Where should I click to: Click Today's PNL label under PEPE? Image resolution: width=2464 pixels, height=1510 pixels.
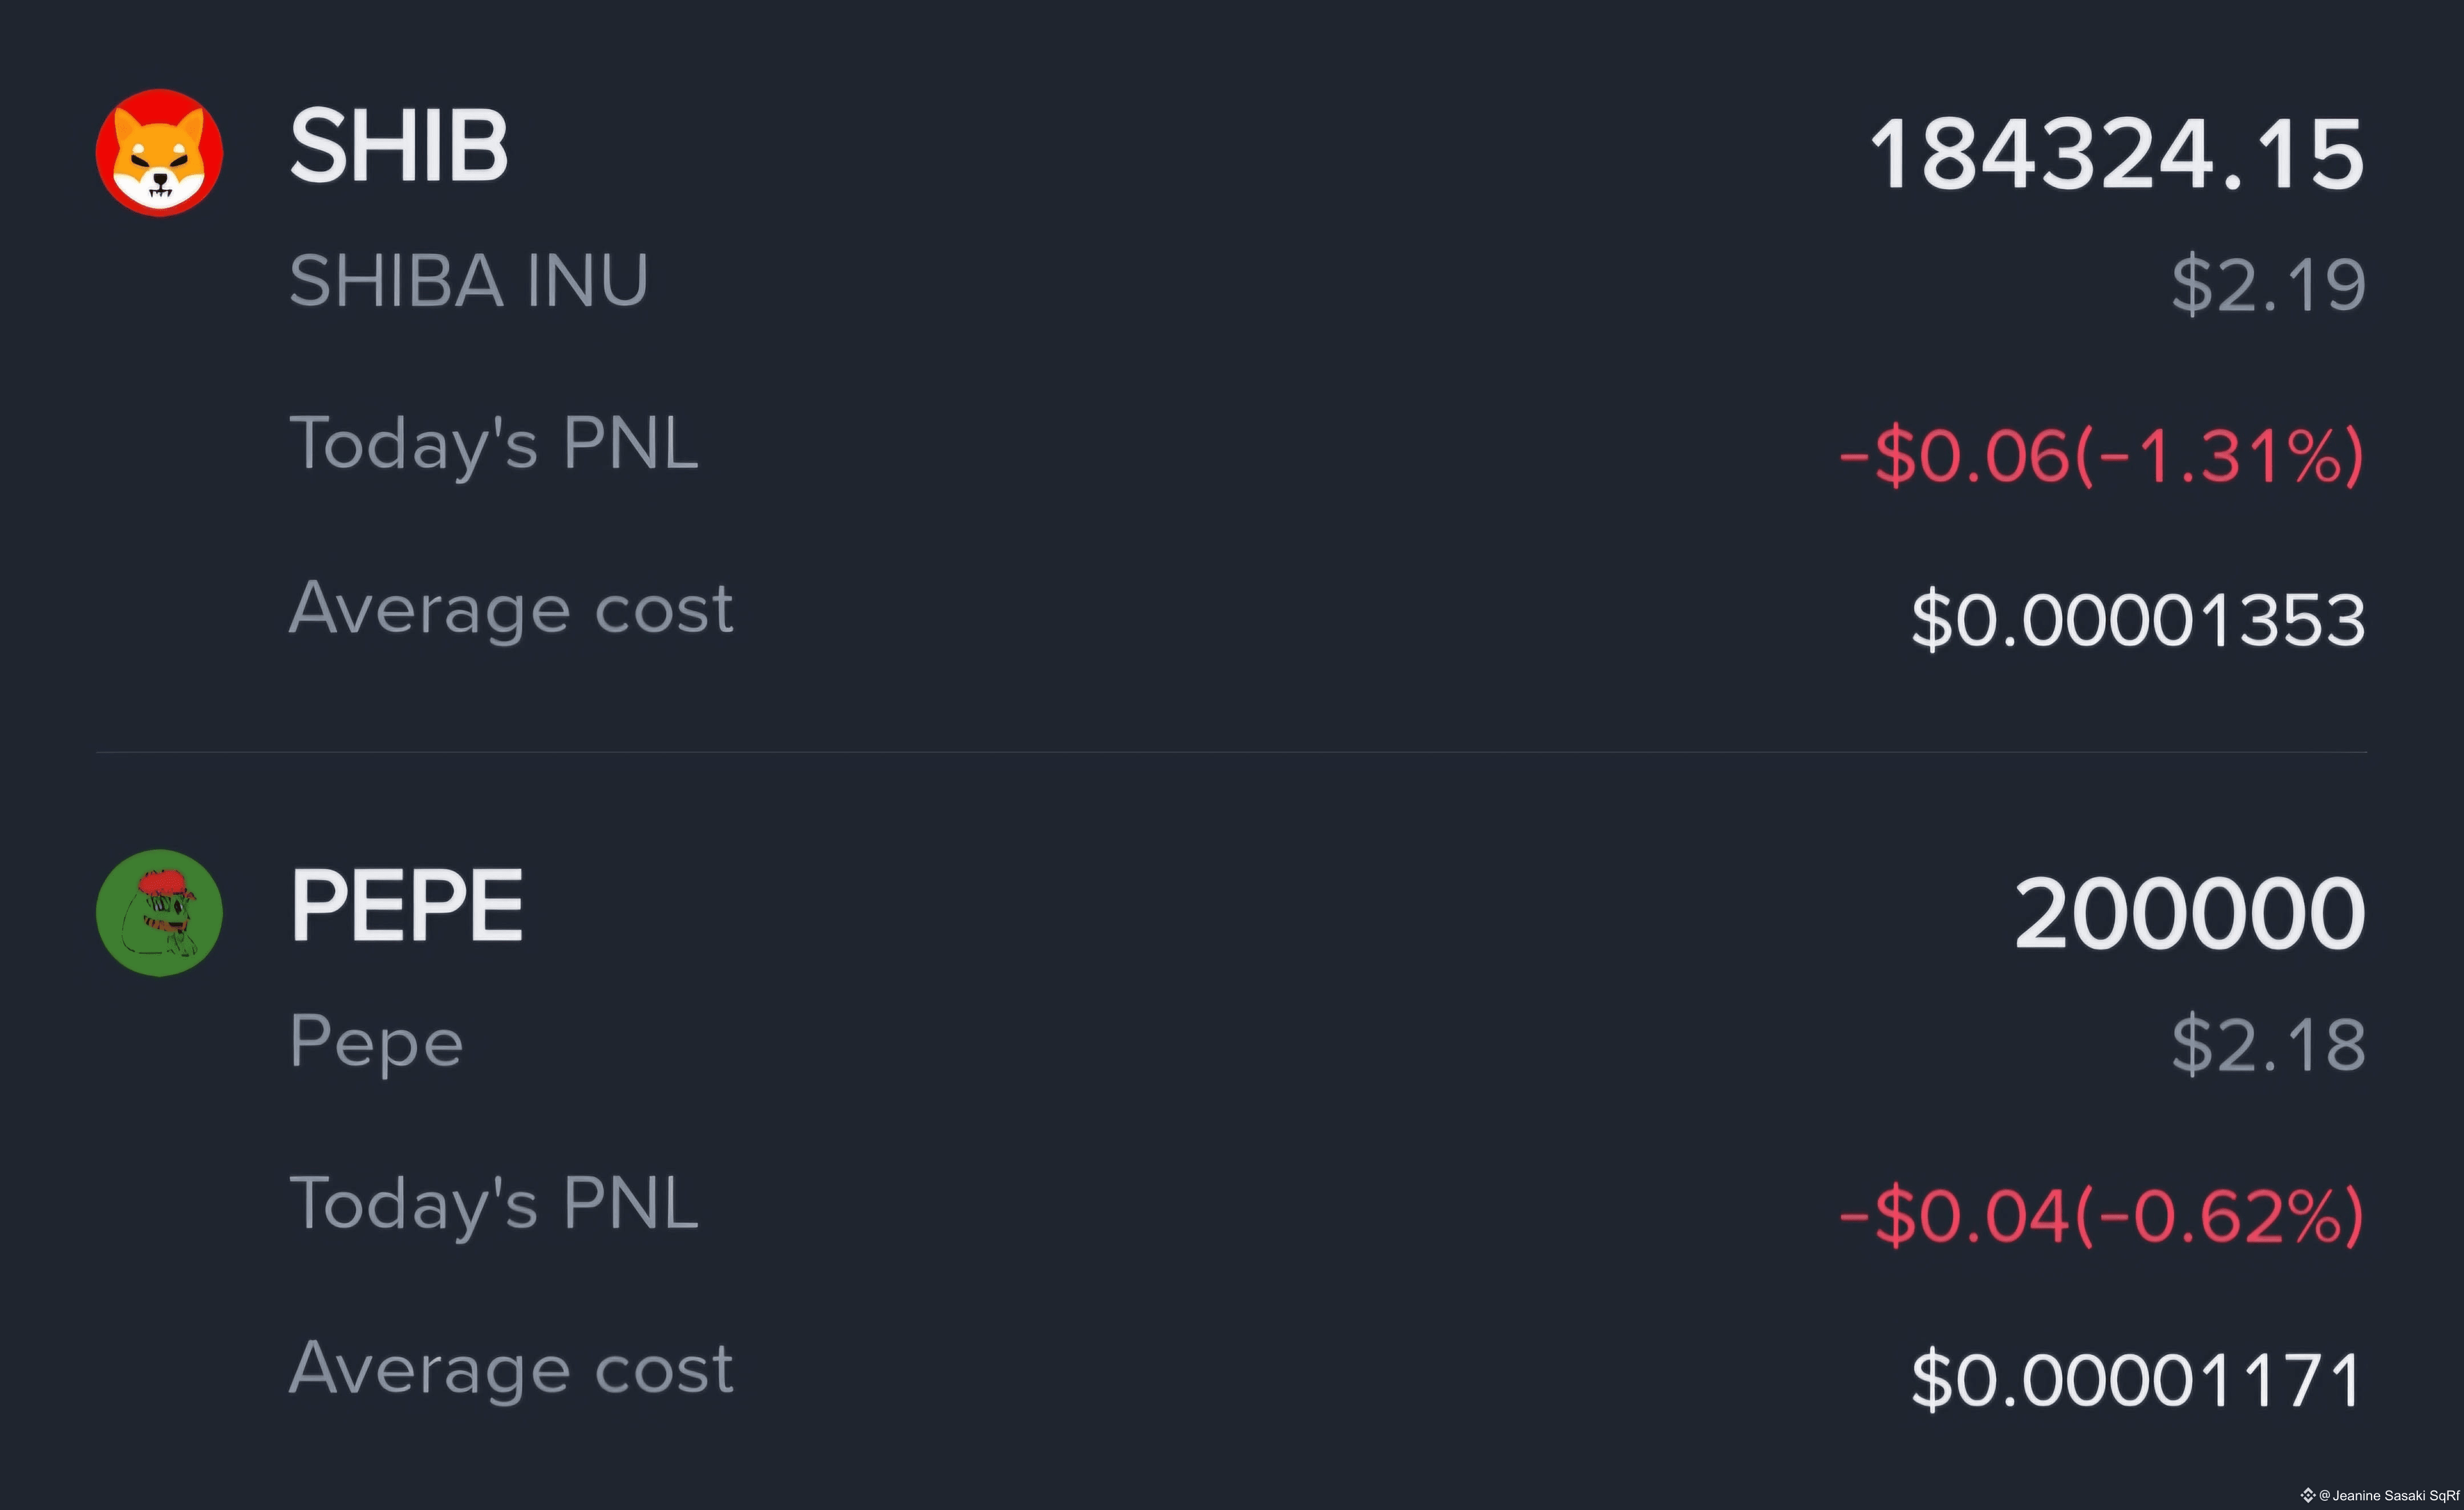coord(493,1203)
